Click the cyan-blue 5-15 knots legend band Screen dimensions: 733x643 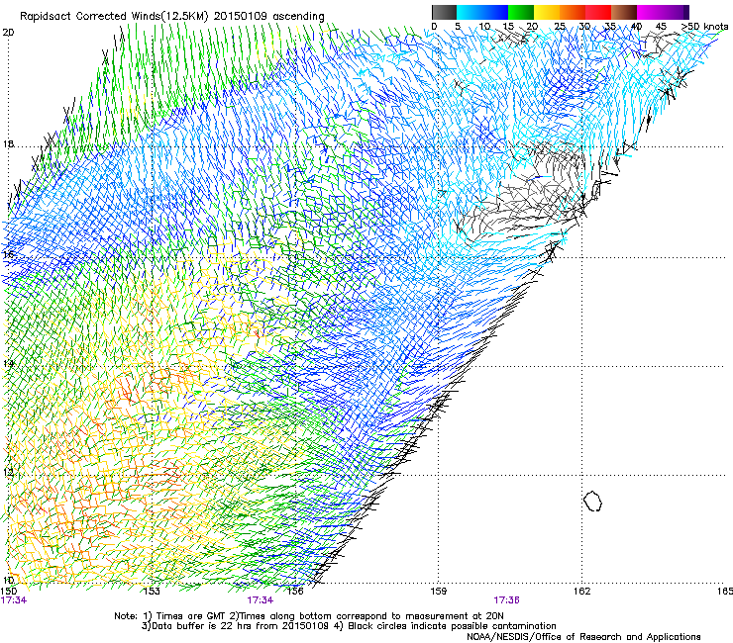pos(482,12)
